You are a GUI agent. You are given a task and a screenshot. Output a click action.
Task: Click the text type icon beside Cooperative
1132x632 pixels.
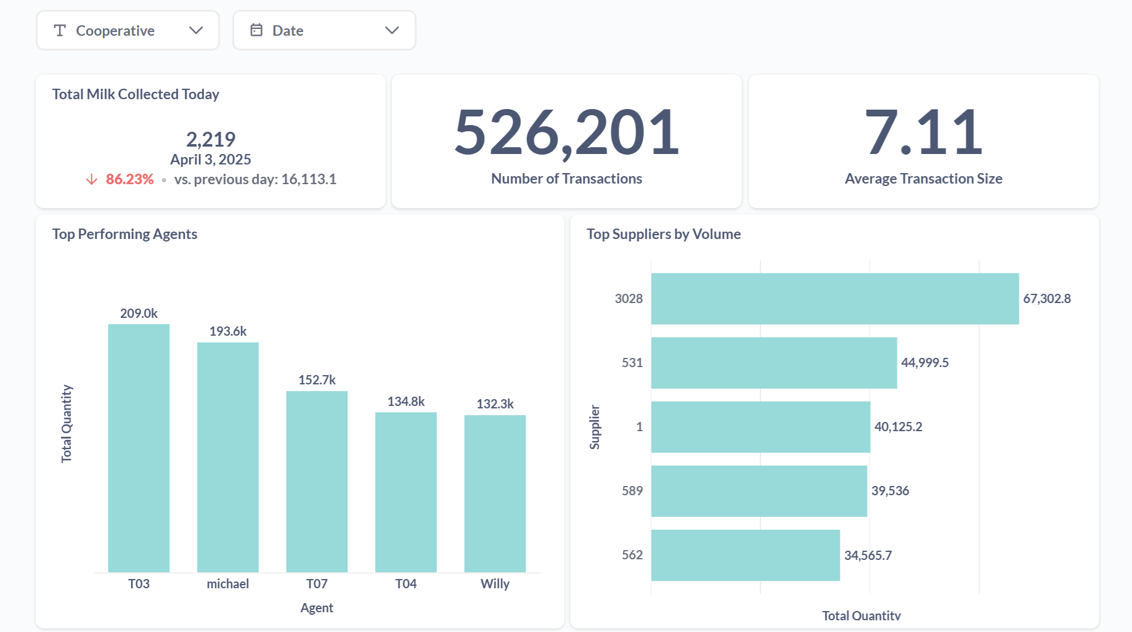(x=60, y=30)
